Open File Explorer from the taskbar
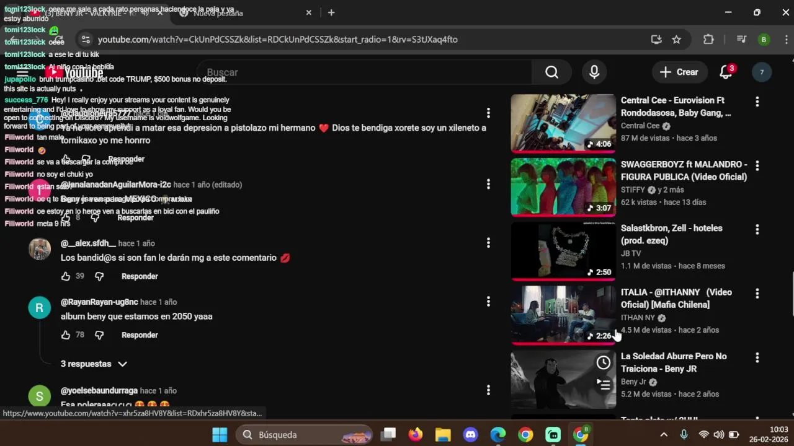Viewport: 794px width, 446px height. pyautogui.click(x=443, y=435)
